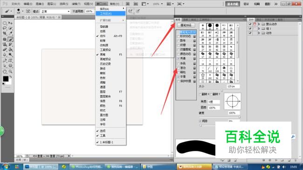Click the foreground black color swatch

click(x=6, y=79)
